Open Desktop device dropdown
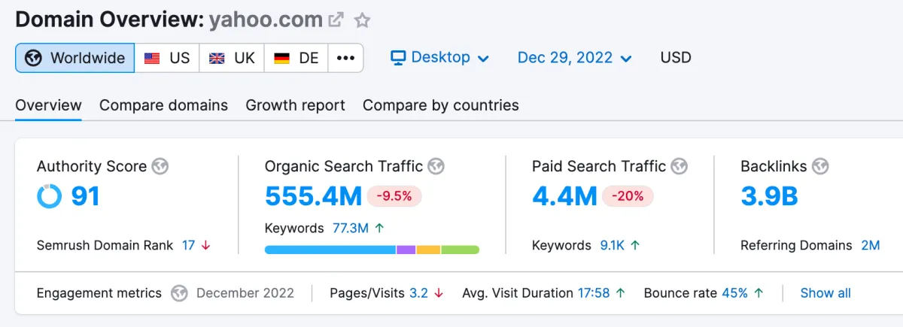The image size is (903, 327). (x=440, y=58)
